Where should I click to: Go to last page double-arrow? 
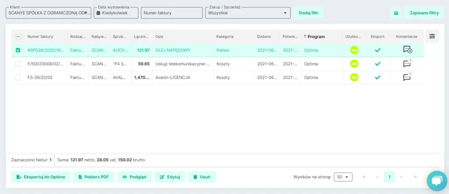coord(415,177)
